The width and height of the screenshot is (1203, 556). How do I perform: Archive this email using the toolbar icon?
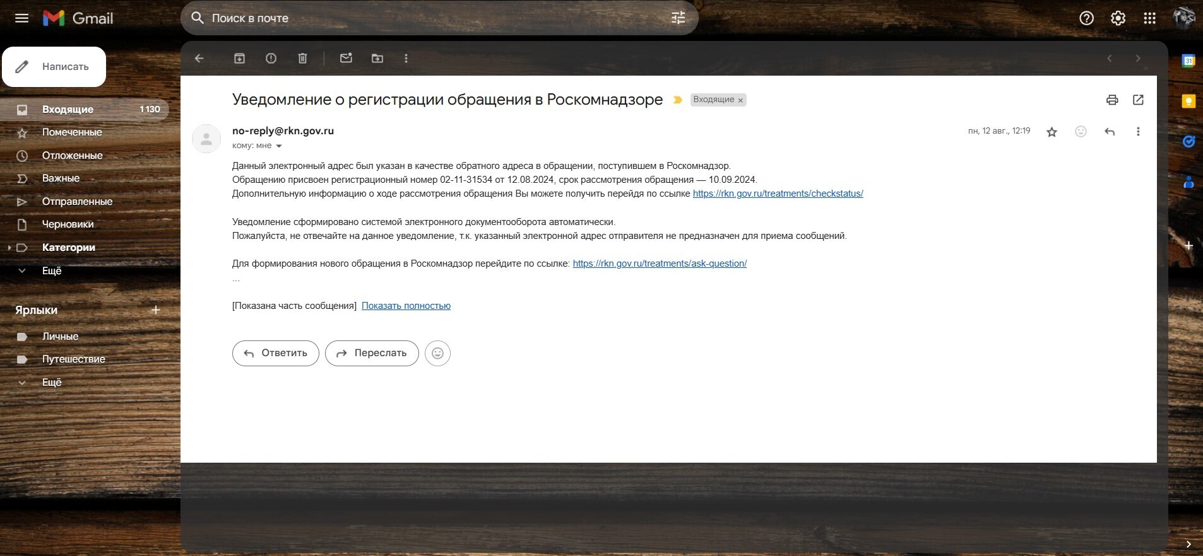(239, 59)
